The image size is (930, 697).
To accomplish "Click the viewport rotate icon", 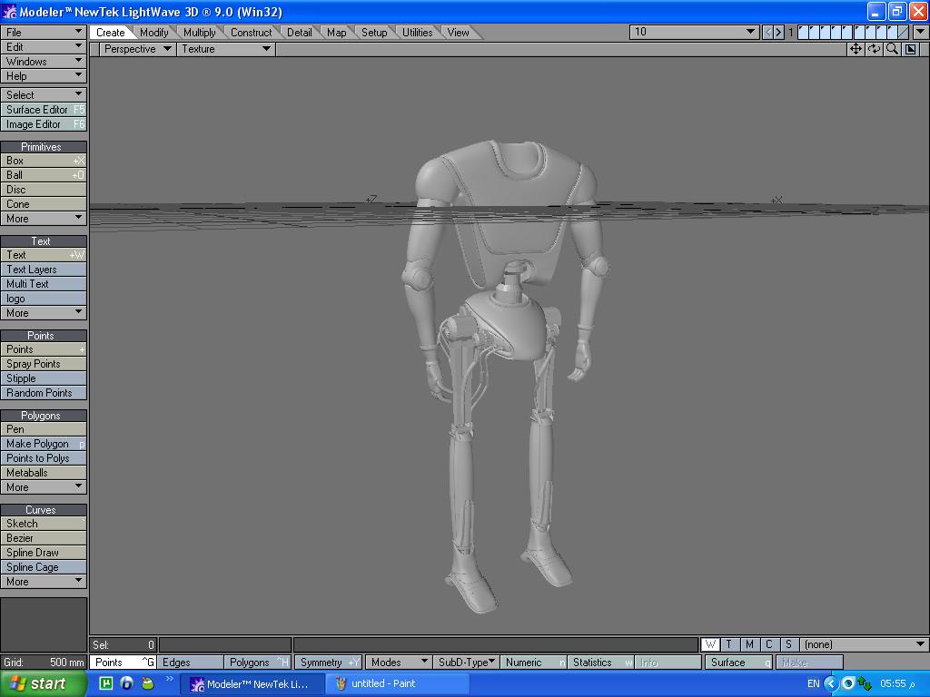I will click(x=875, y=49).
